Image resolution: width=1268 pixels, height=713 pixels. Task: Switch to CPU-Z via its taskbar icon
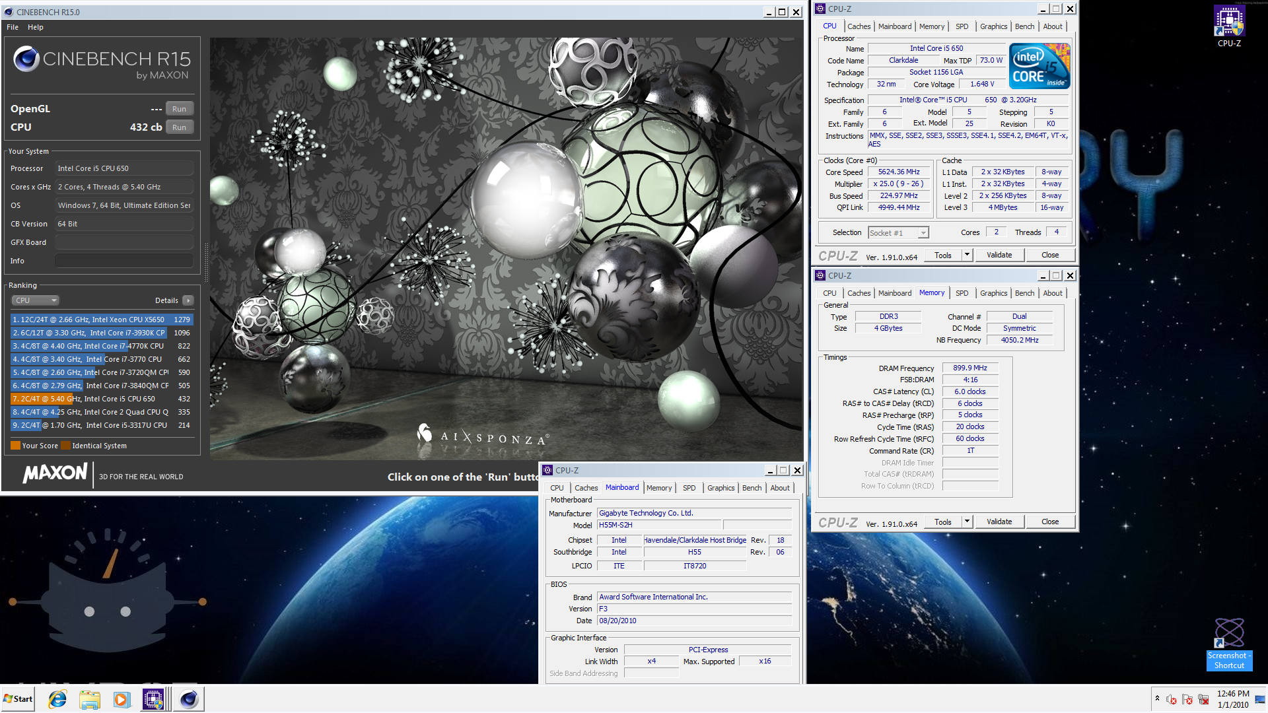[x=153, y=699]
